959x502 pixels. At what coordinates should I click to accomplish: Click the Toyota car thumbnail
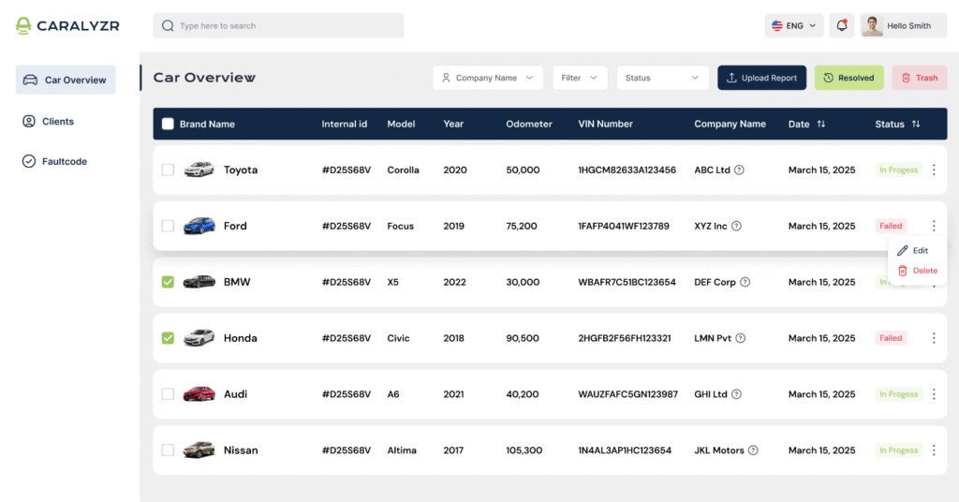pyautogui.click(x=199, y=170)
